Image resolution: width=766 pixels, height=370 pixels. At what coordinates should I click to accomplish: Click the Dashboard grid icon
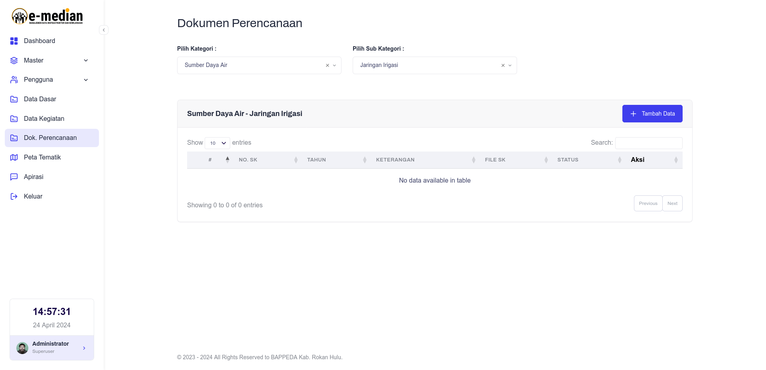14,41
